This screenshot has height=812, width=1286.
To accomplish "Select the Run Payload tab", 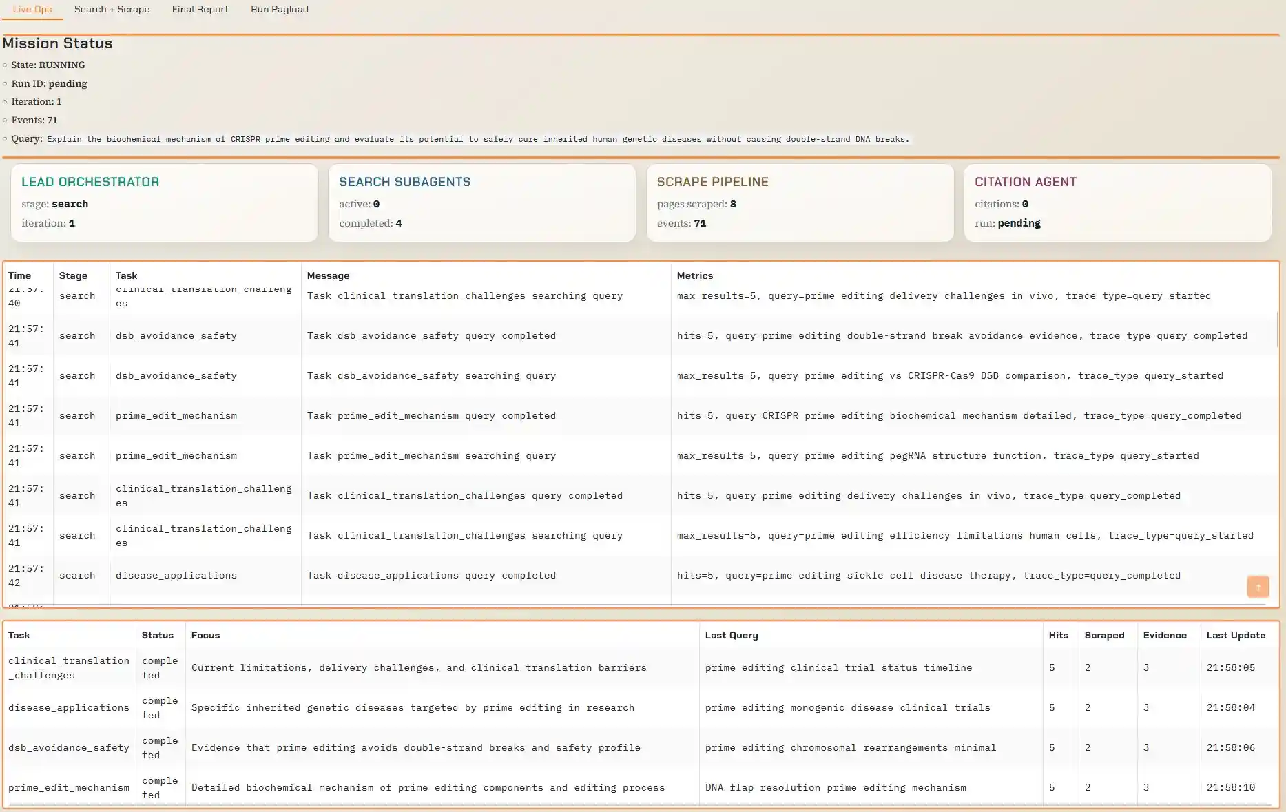I will click(x=279, y=9).
